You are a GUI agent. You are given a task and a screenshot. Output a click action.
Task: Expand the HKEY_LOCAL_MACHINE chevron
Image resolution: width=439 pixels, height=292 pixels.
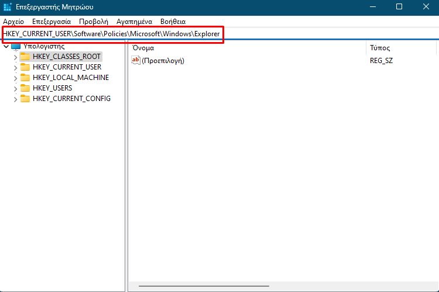pyautogui.click(x=15, y=78)
